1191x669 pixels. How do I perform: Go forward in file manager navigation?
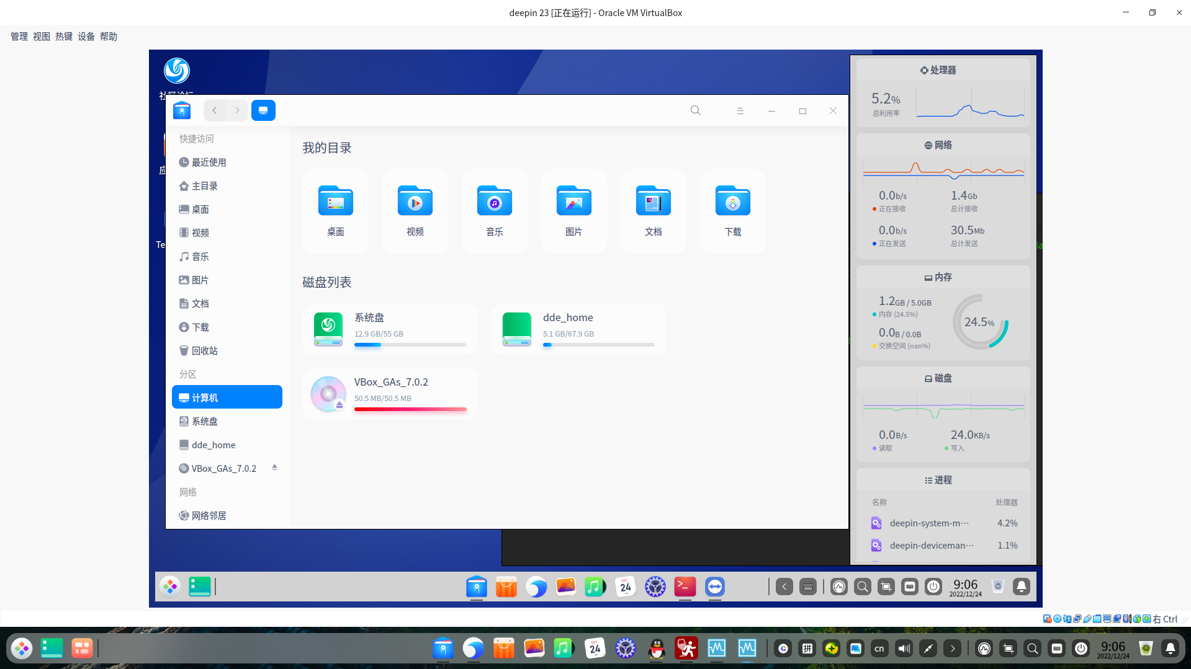tap(237, 110)
